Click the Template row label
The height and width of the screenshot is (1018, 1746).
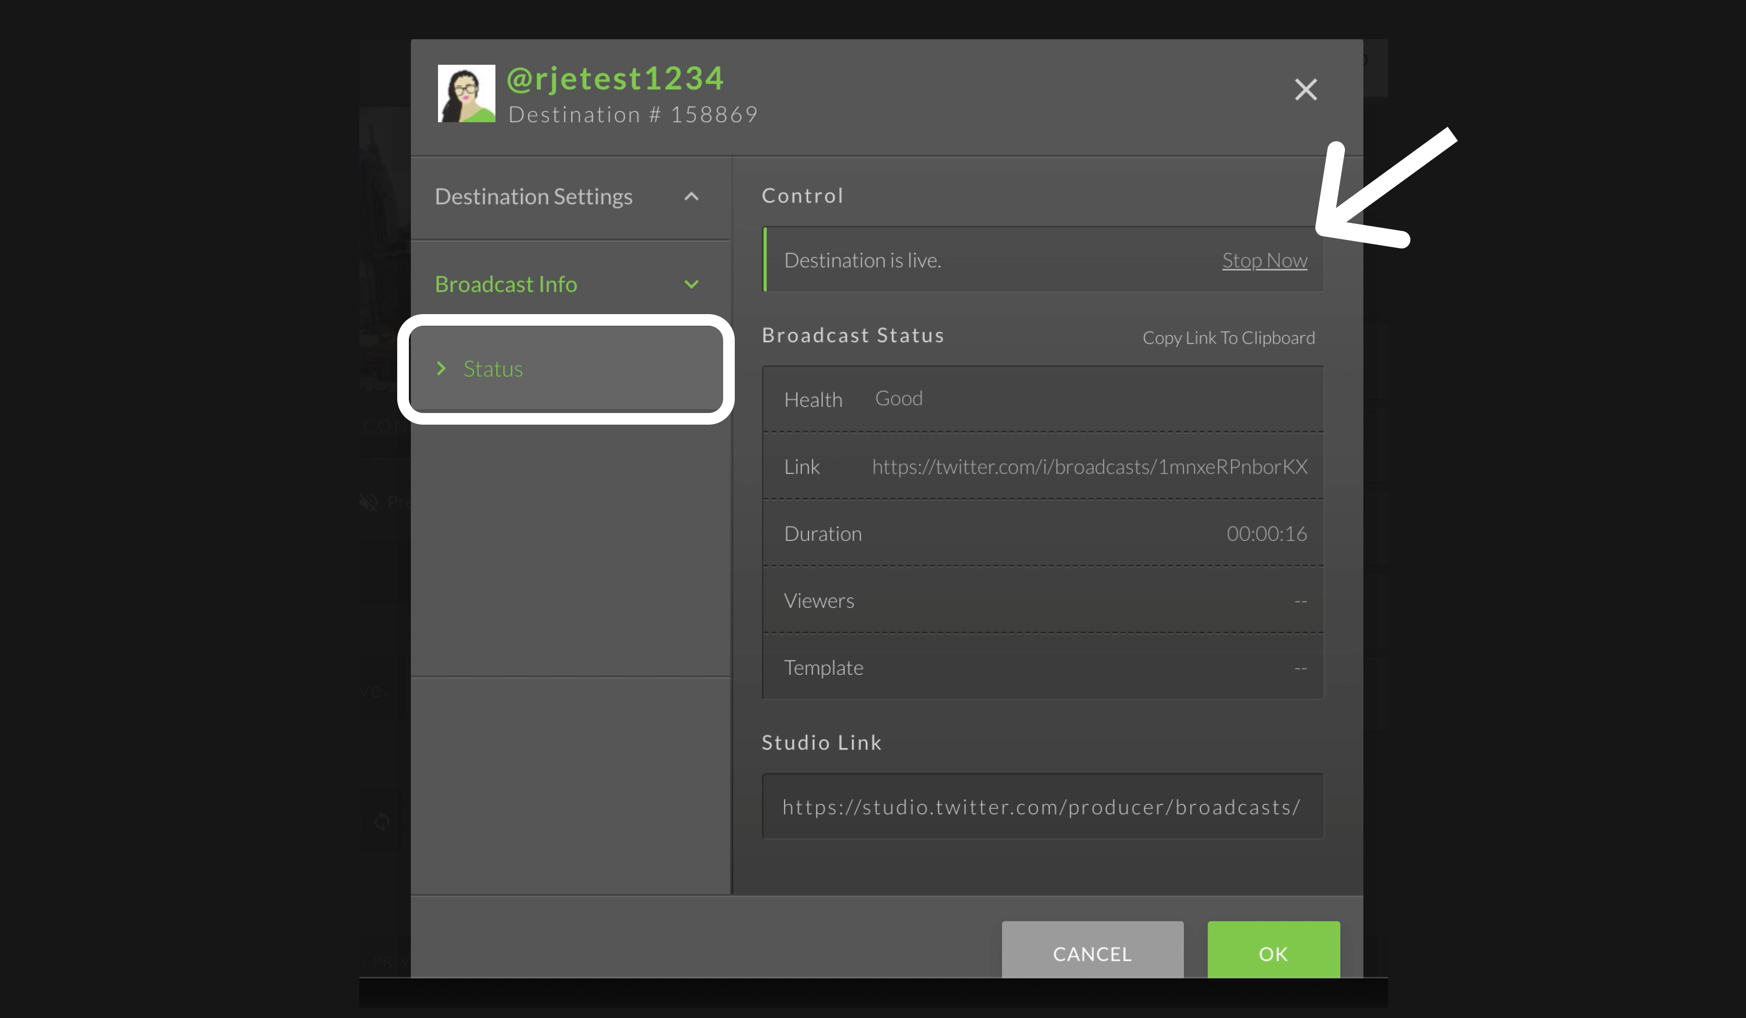[x=823, y=668]
